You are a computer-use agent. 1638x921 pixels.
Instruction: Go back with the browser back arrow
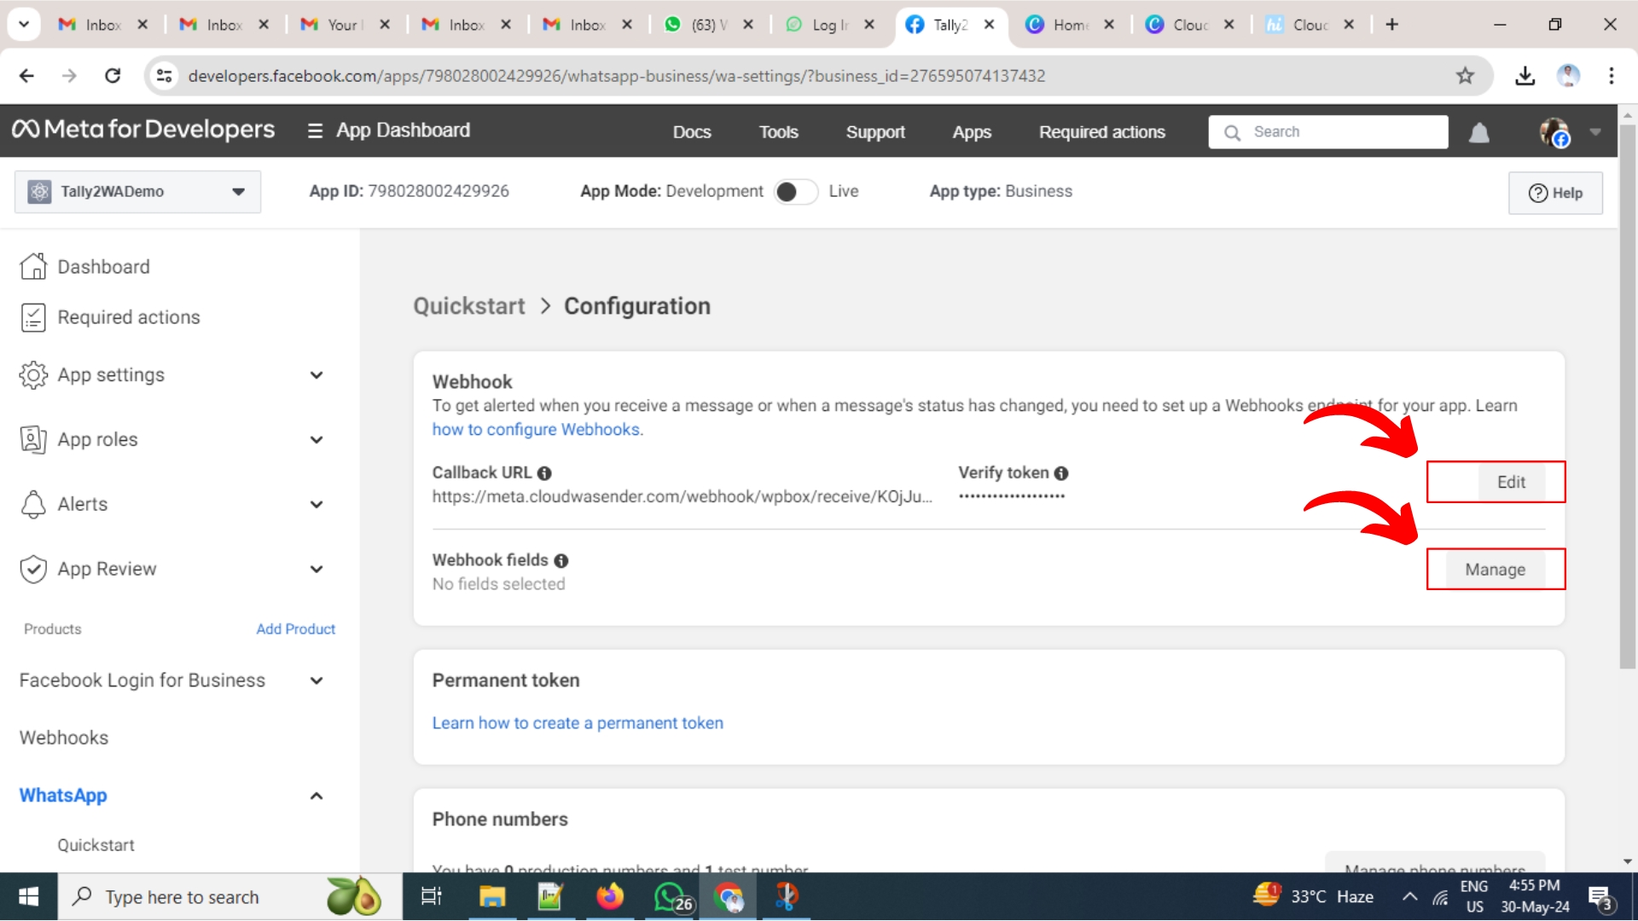click(26, 76)
